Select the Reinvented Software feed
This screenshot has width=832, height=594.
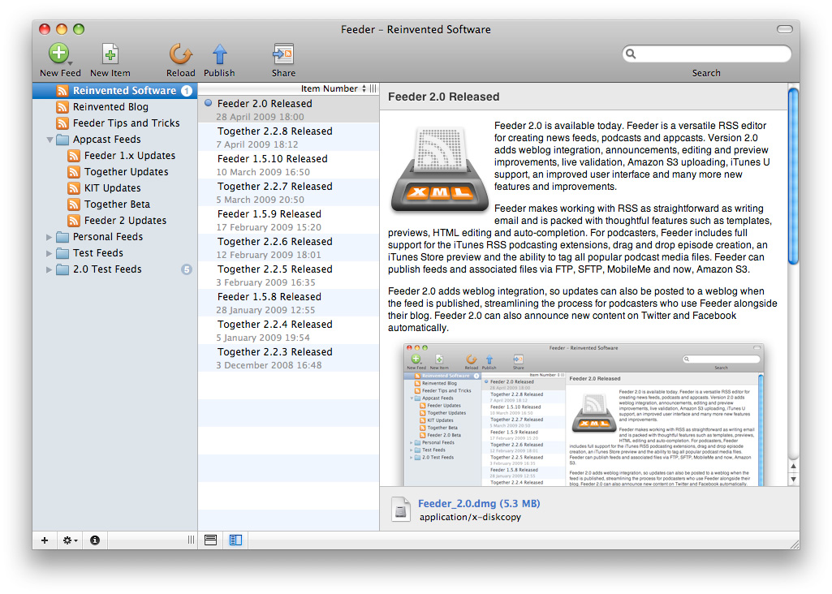pos(114,91)
